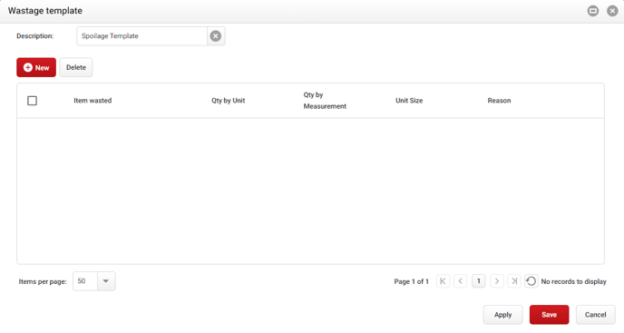The width and height of the screenshot is (624, 333).
Task: Sort by Qty by Unit column header
Action: (x=228, y=101)
